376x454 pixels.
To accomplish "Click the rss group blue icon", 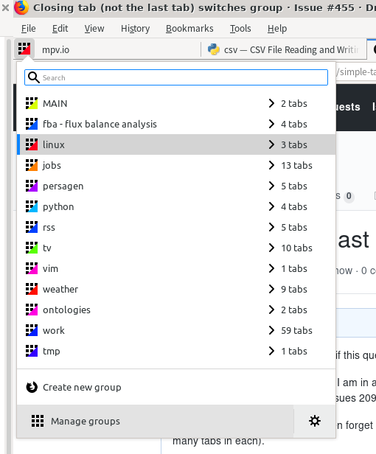I will (x=32, y=227).
